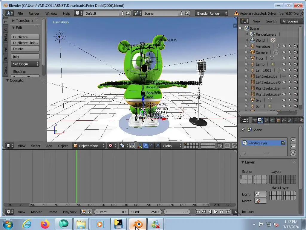Select the scale manipulator icon
Viewport: 306px width, 230px height.
pos(157,146)
